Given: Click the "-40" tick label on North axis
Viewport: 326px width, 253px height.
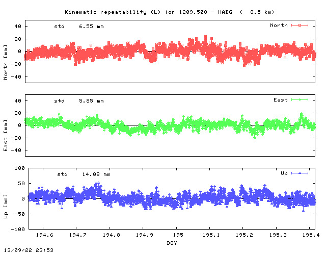Looking at the screenshot, I should (x=16, y=77).
